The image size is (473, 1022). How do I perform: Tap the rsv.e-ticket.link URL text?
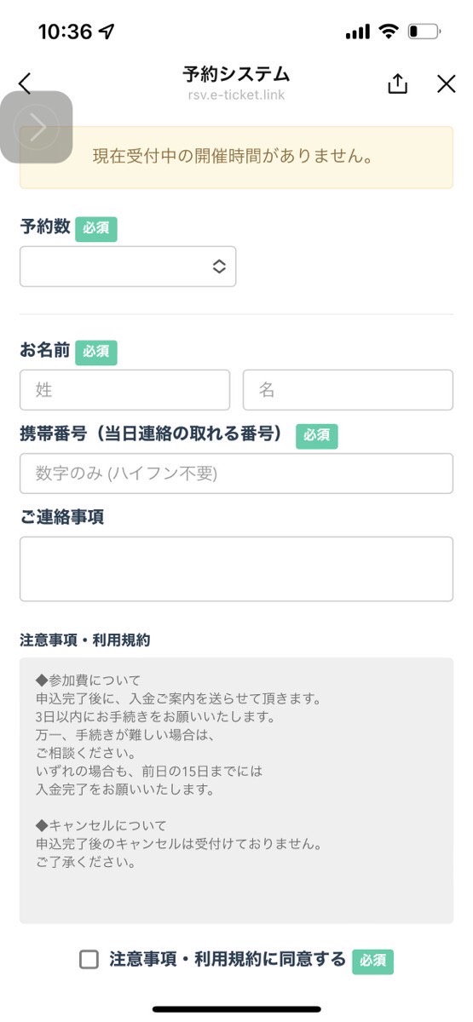(x=236, y=95)
